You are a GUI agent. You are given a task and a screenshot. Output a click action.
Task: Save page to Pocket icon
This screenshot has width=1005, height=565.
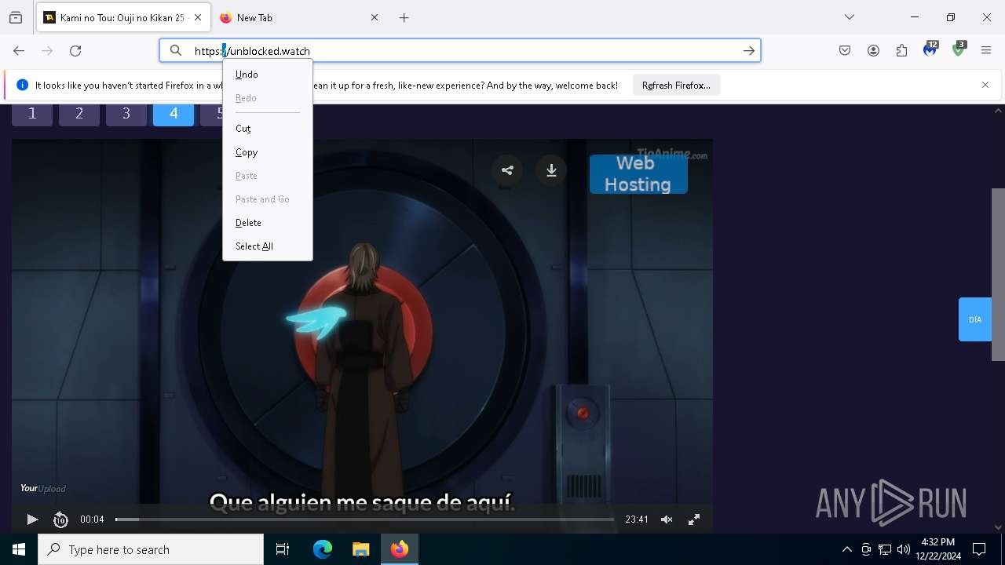[845, 51]
